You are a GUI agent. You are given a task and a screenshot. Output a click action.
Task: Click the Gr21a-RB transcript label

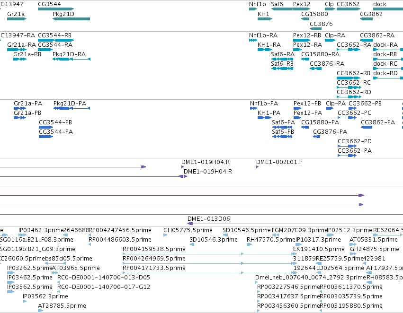coord(27,54)
